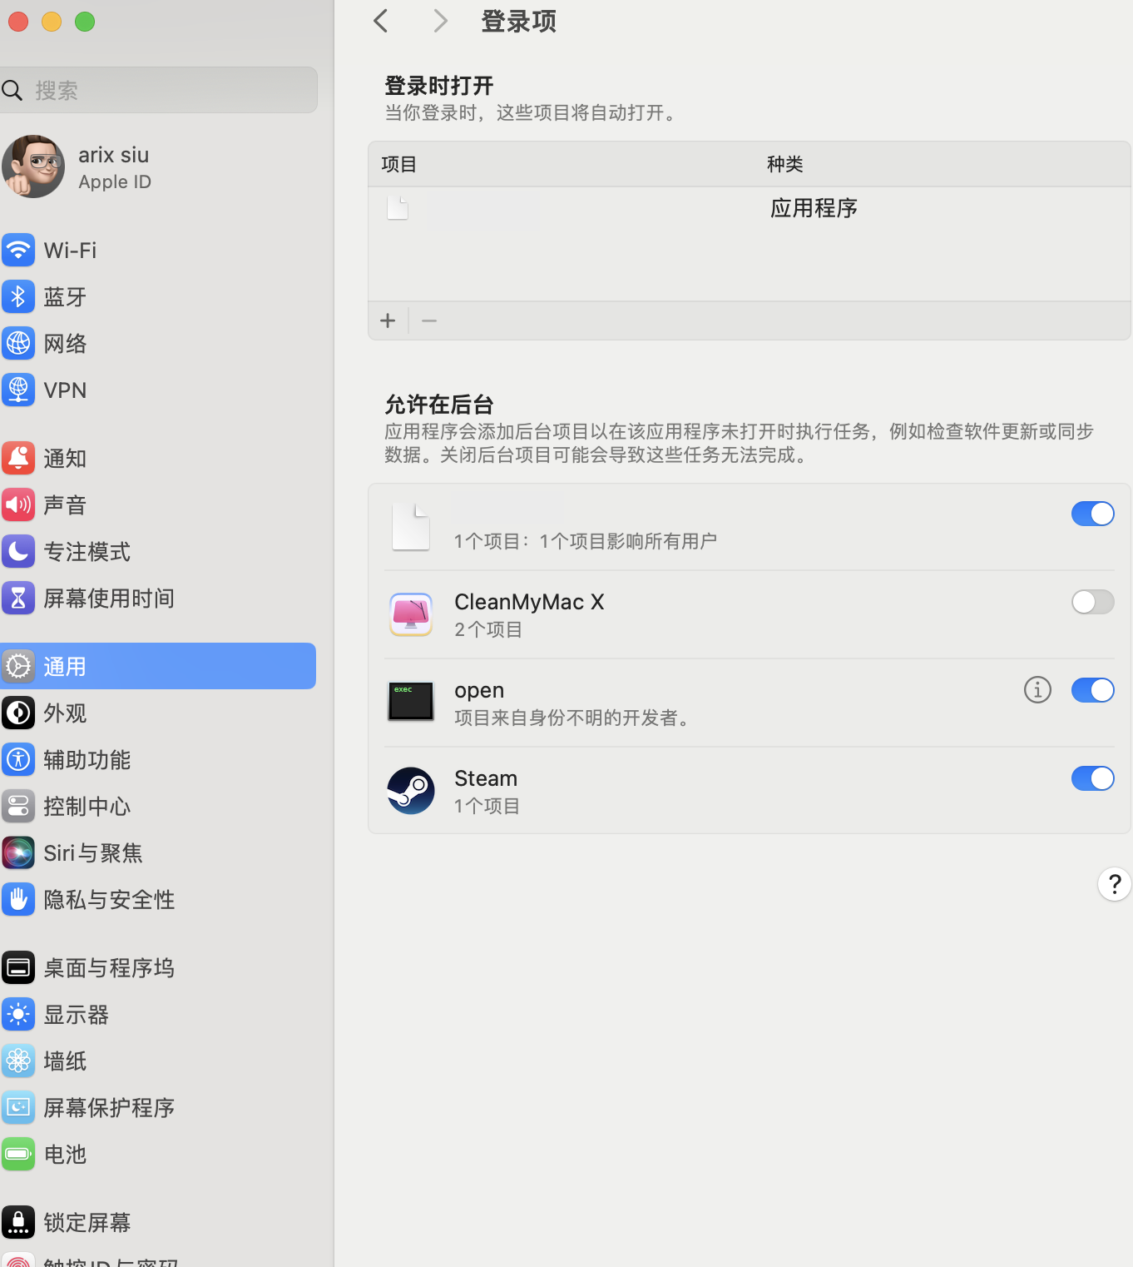Disable Steam background item toggle
The width and height of the screenshot is (1133, 1267).
[1092, 778]
